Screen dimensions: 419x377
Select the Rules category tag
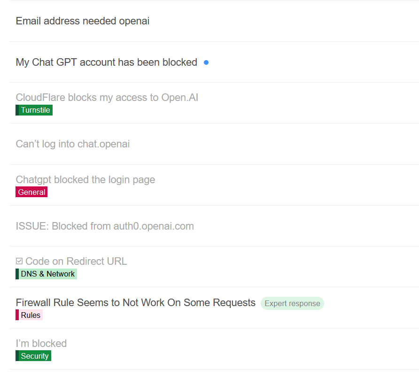(31, 315)
